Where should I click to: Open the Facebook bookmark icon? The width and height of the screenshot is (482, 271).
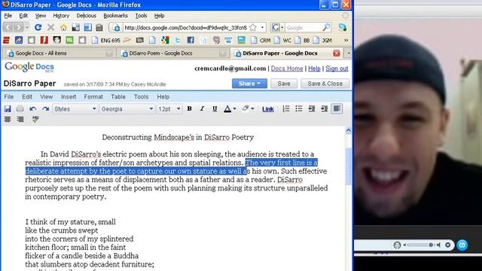pos(191,40)
